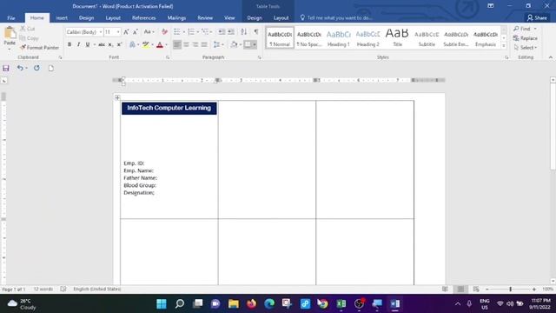
Task: Click the Redo/Repeat icon
Action: tap(36, 68)
